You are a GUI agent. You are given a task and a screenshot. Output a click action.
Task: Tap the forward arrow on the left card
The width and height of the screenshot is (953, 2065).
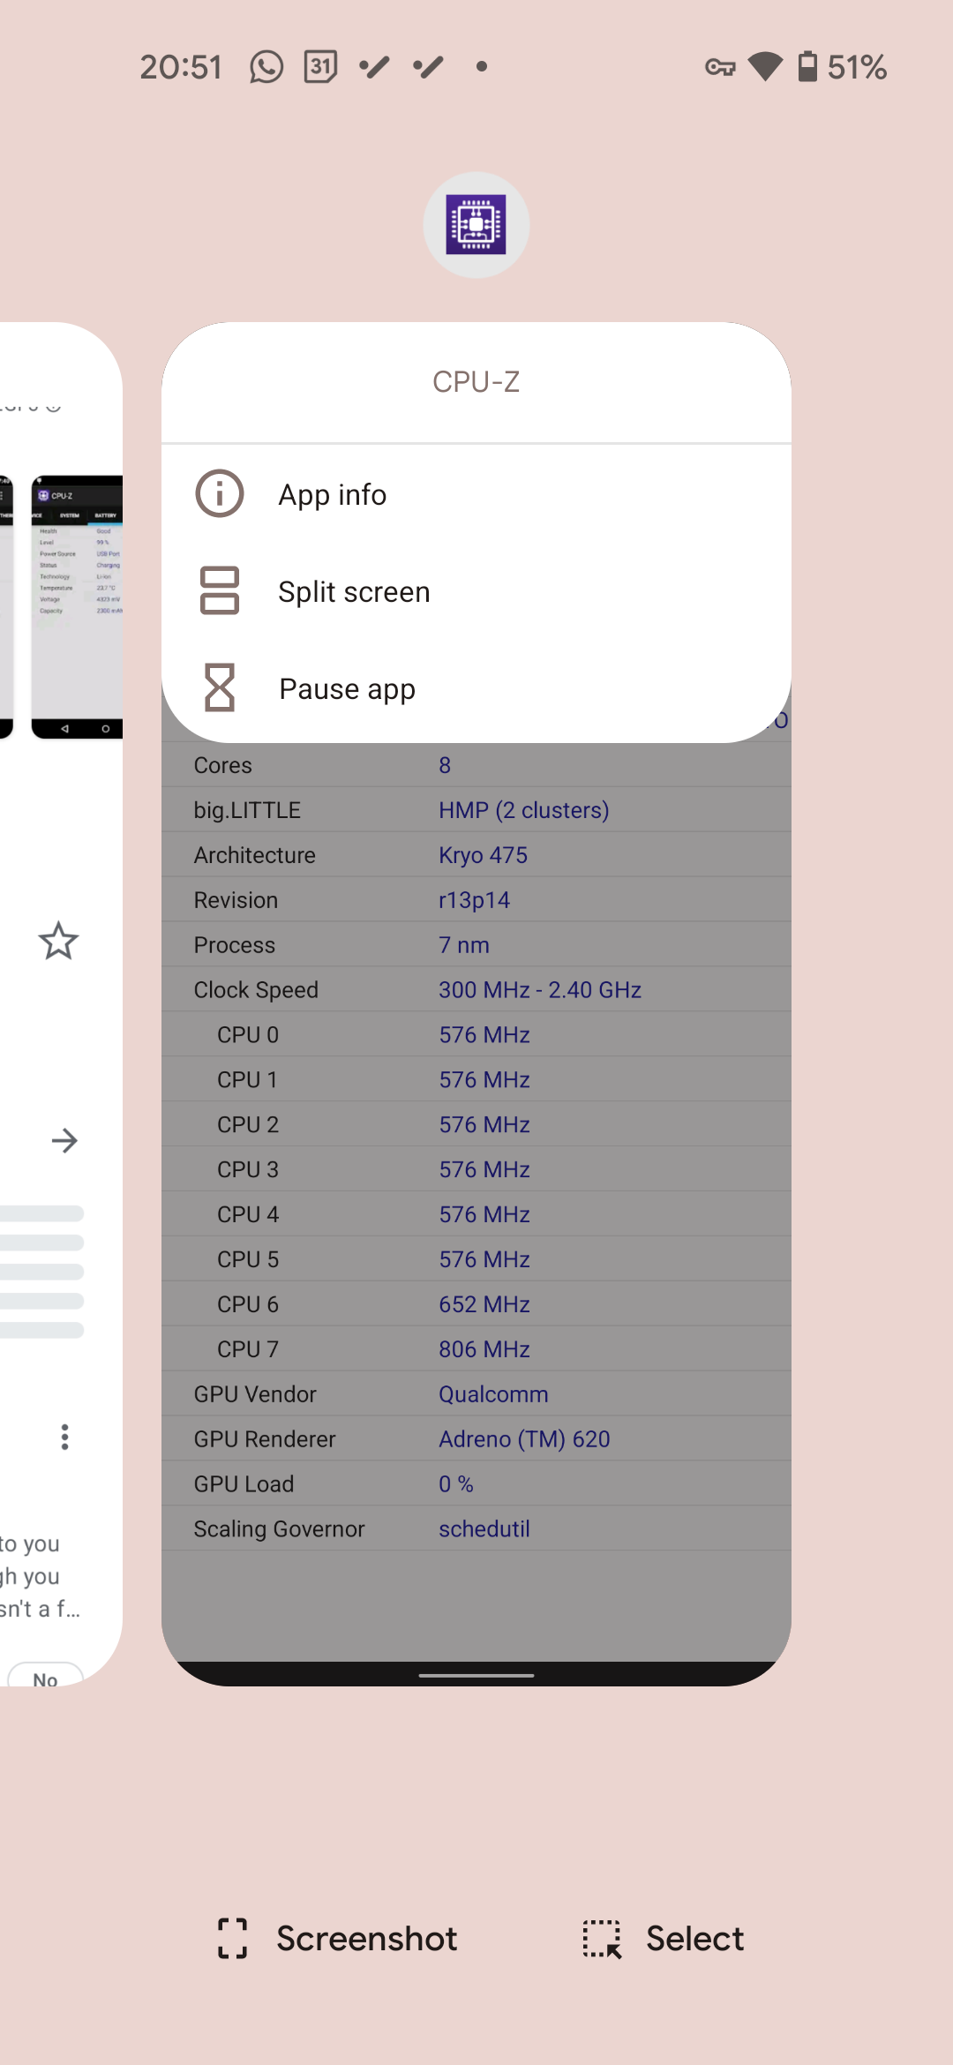64,1140
